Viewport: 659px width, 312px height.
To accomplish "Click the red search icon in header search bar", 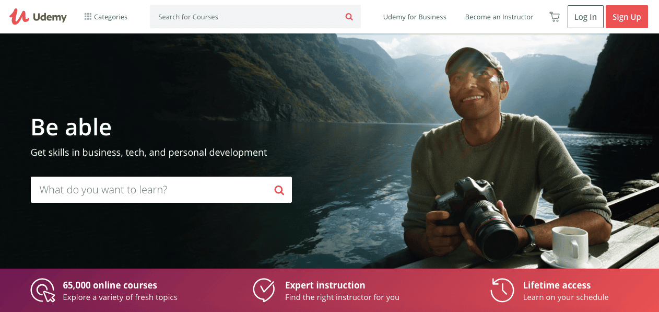I will [x=349, y=17].
